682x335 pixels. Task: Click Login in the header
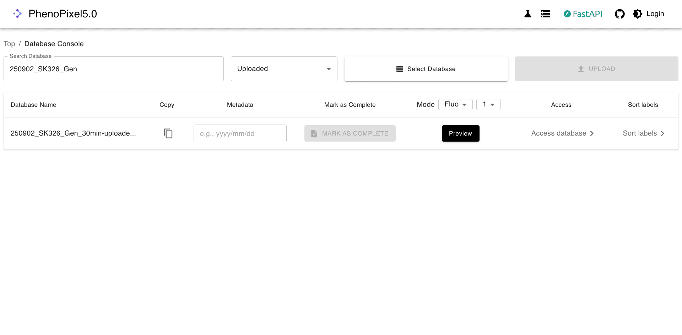[x=655, y=14]
